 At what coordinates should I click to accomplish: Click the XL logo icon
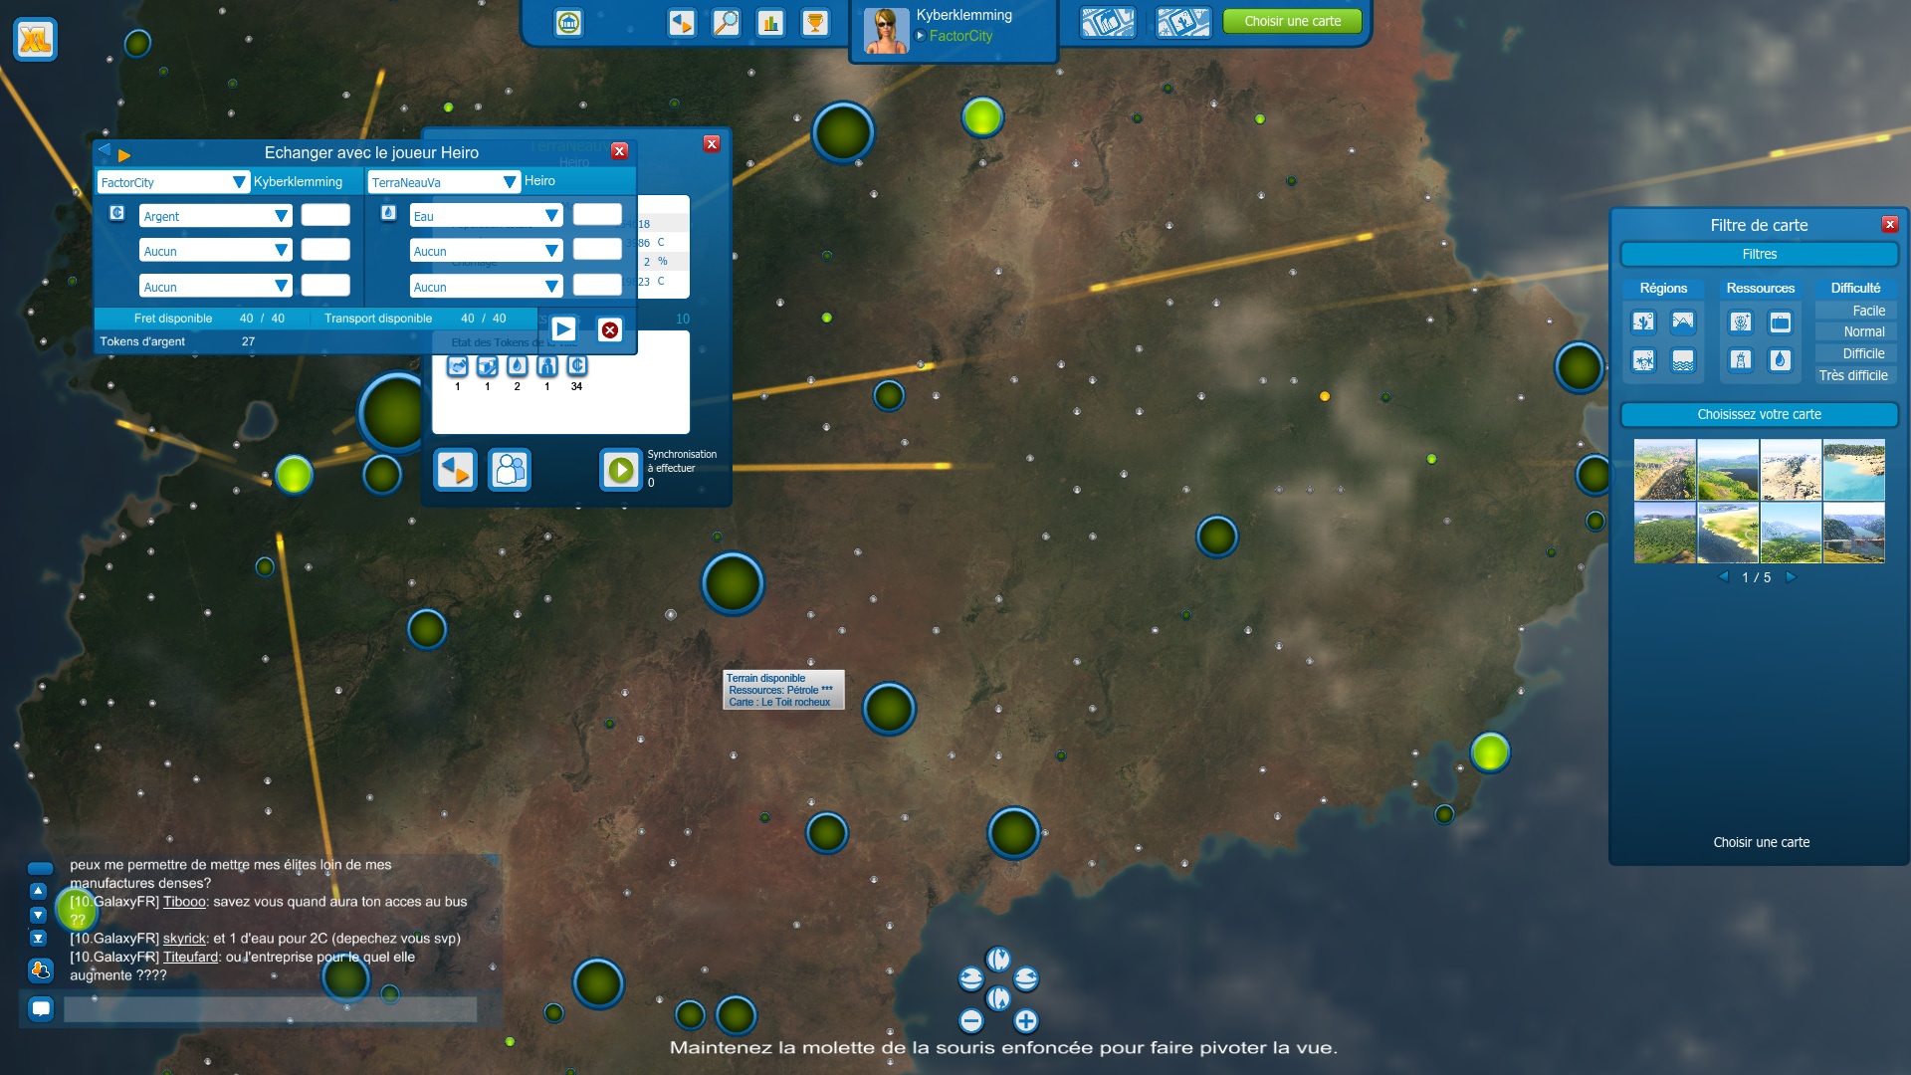pyautogui.click(x=36, y=40)
